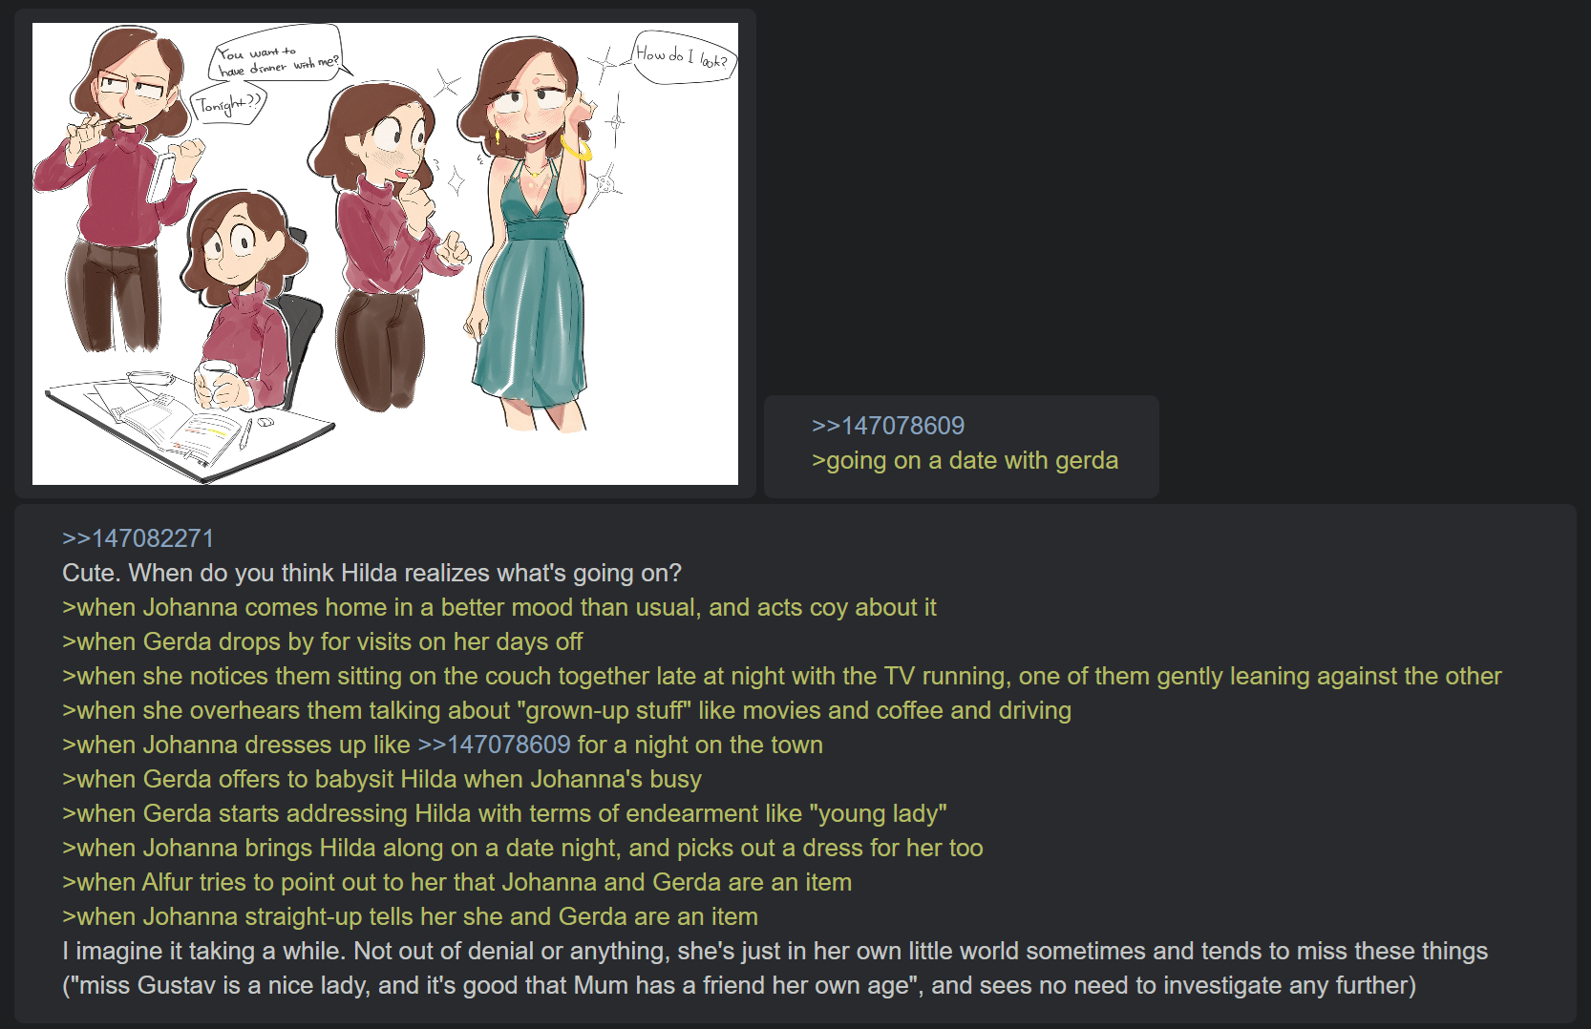Select the "Johanna straight-up tells her" line
Screen dimensions: 1591x1029
point(410,916)
